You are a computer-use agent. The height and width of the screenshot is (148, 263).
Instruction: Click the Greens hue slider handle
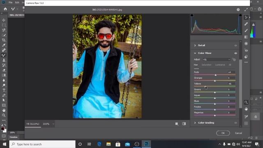click(215, 92)
